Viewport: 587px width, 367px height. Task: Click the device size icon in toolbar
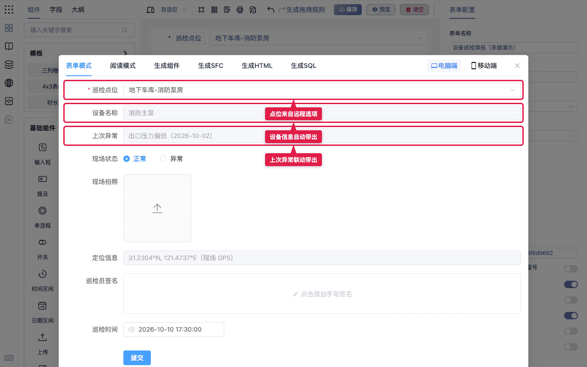click(x=150, y=10)
